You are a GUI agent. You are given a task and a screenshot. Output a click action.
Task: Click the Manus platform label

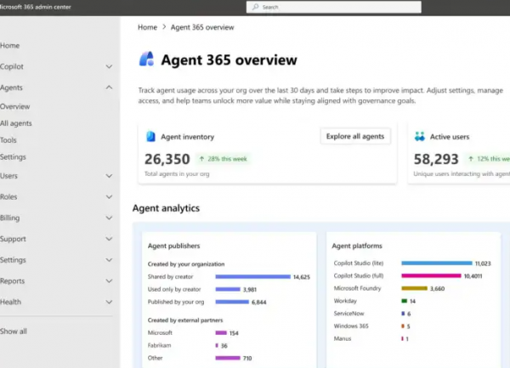click(x=343, y=338)
